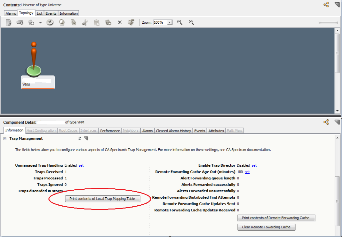
Task: Click the X delete icon in toolbar
Action: point(120,22)
